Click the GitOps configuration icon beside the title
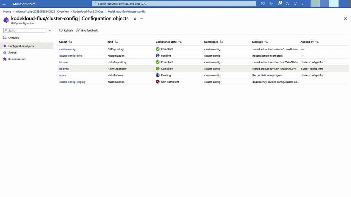Image resolution: width=351 pixels, height=197 pixels. click(6, 20)
